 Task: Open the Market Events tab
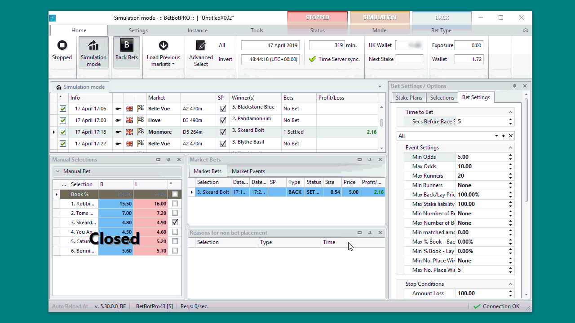(x=248, y=171)
